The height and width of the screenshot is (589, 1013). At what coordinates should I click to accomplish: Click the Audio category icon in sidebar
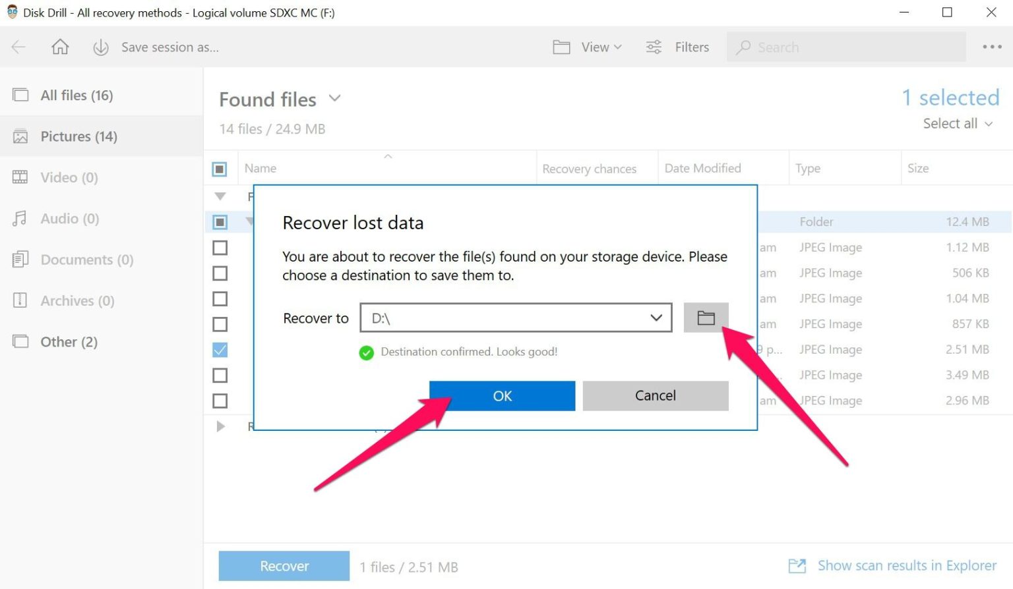point(20,218)
